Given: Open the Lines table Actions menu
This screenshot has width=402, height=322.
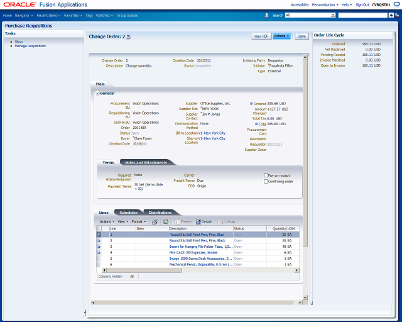Looking at the screenshot, I should click(107, 222).
